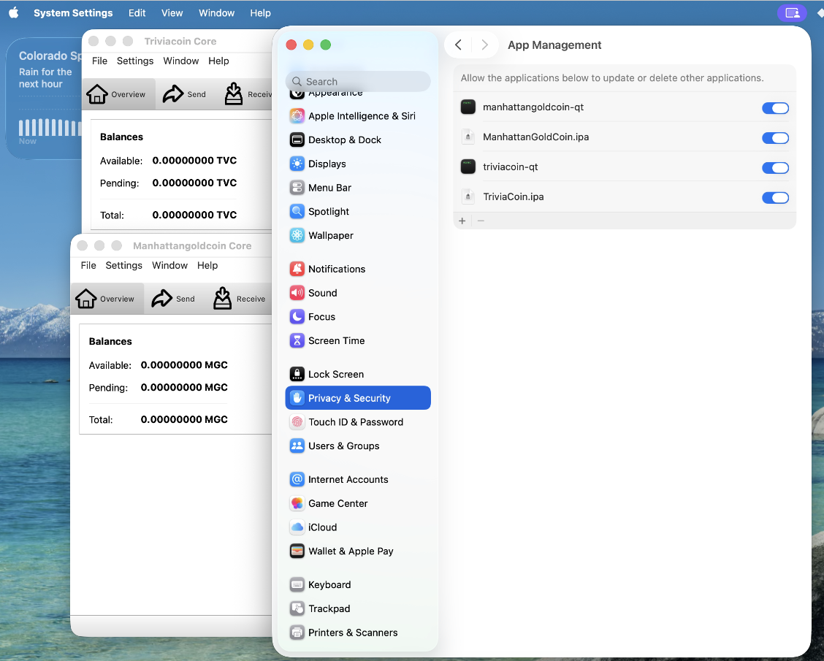Select the Internet Accounts @ icon

[297, 479]
